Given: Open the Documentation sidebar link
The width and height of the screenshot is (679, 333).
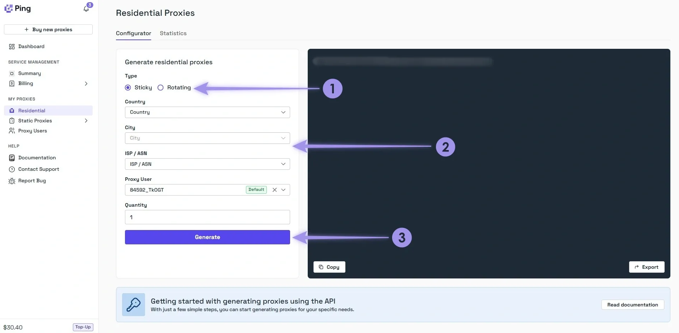Looking at the screenshot, I should click(37, 158).
